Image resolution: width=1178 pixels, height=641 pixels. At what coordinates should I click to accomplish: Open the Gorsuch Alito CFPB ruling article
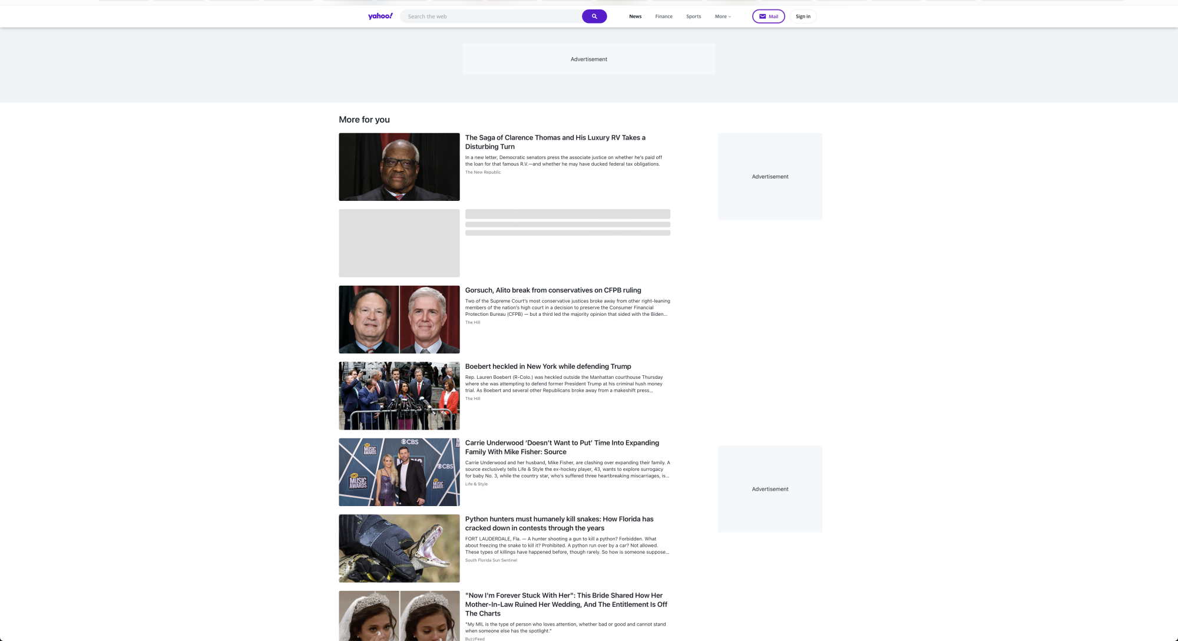point(553,290)
